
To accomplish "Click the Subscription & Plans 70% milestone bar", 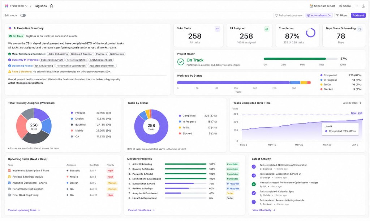I will [x=185, y=183].
